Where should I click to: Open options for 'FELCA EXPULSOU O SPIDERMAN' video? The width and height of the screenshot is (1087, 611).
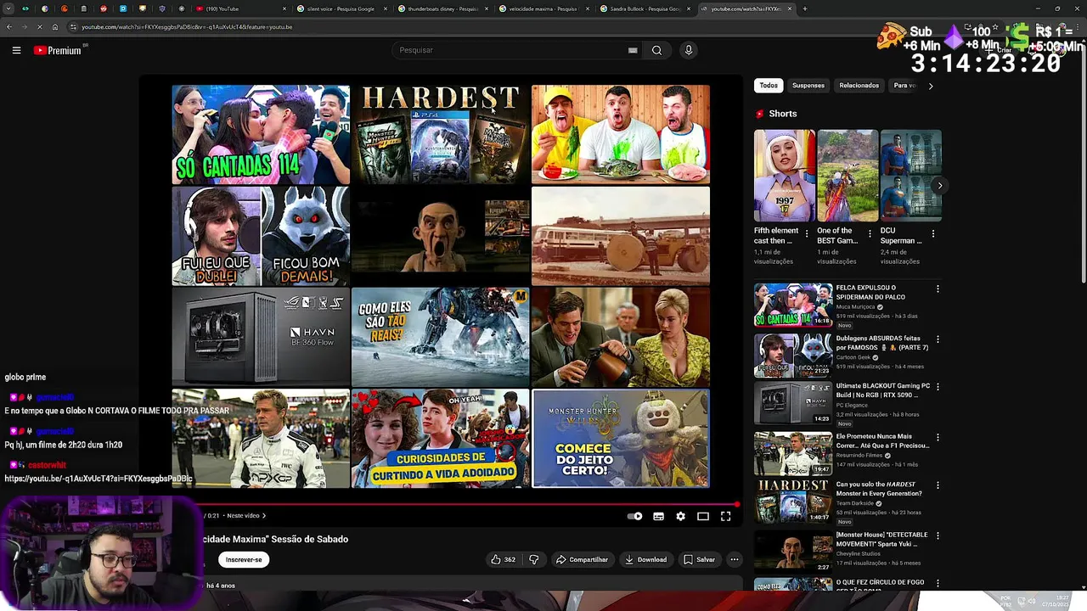point(938,289)
